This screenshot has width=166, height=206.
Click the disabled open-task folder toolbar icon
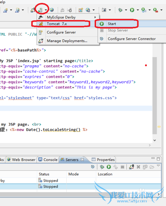(x=63, y=10)
